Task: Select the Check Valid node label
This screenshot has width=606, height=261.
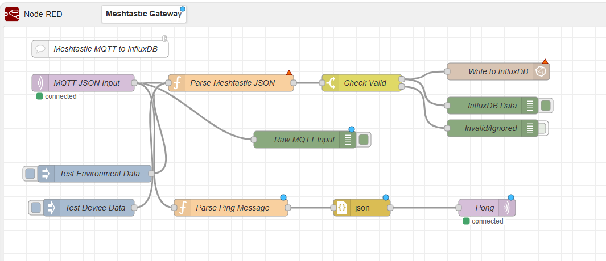Action: 365,83
